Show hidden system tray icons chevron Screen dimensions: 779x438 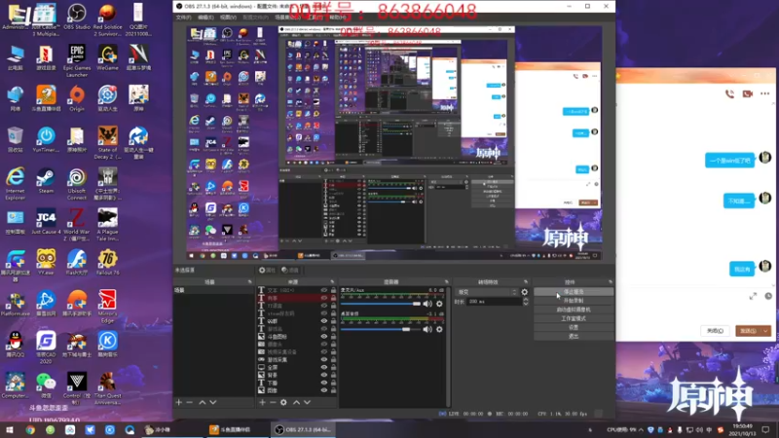[641, 430]
